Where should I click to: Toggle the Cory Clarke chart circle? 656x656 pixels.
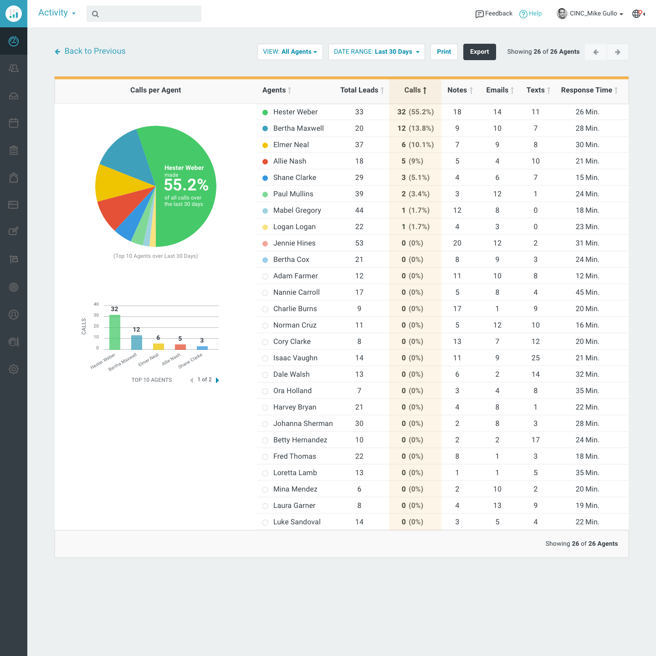point(265,342)
